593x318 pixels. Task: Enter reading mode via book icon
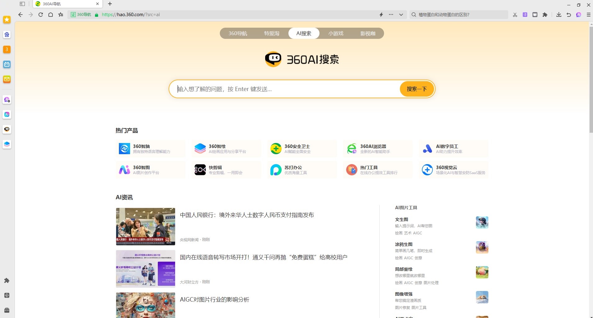coord(535,15)
